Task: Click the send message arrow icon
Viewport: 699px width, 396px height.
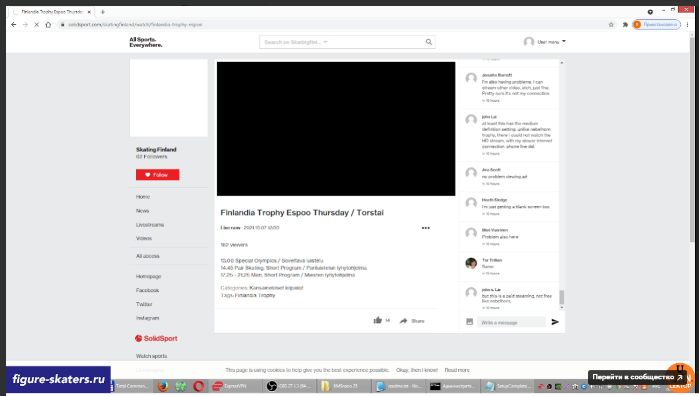Action: click(x=555, y=322)
